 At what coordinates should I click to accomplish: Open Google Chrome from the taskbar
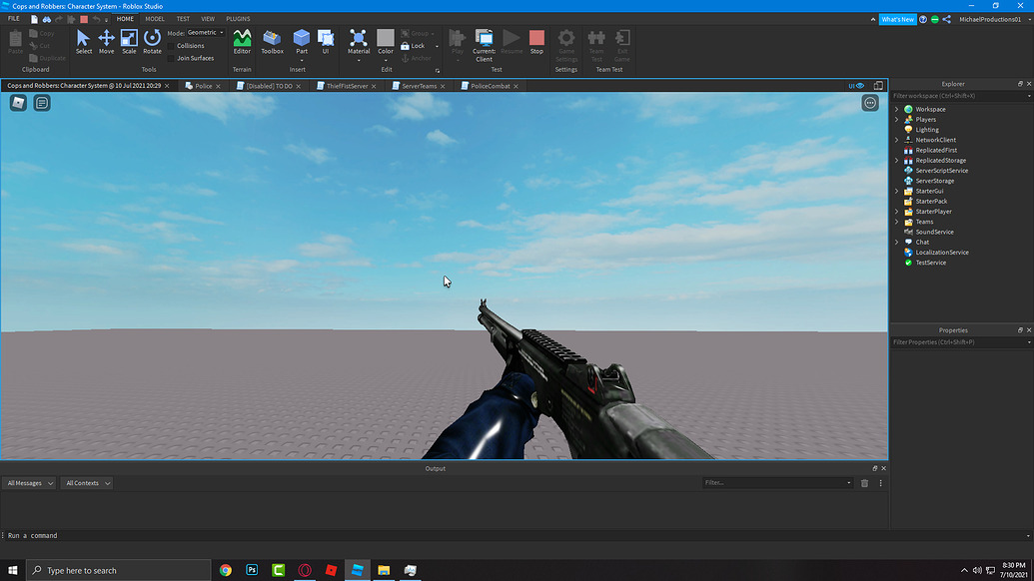(226, 570)
